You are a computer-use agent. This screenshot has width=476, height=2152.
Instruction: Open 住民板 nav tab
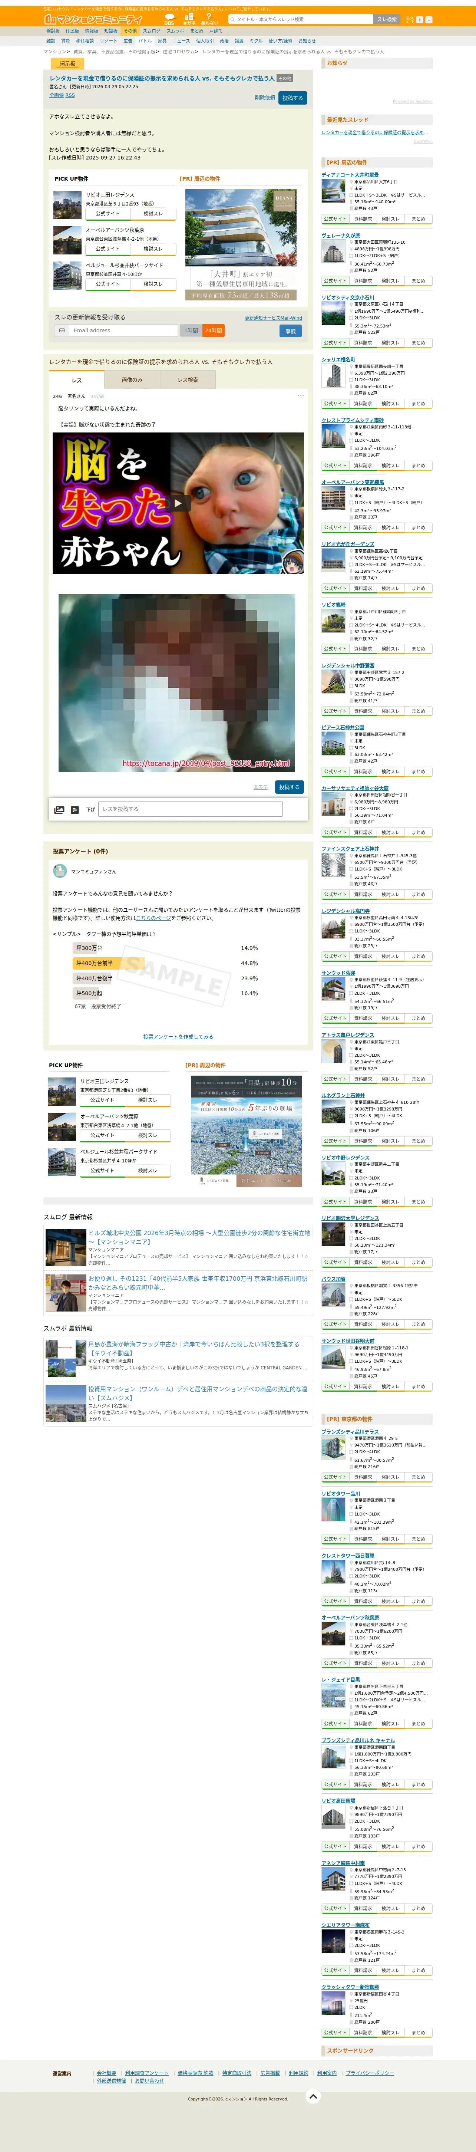click(73, 31)
